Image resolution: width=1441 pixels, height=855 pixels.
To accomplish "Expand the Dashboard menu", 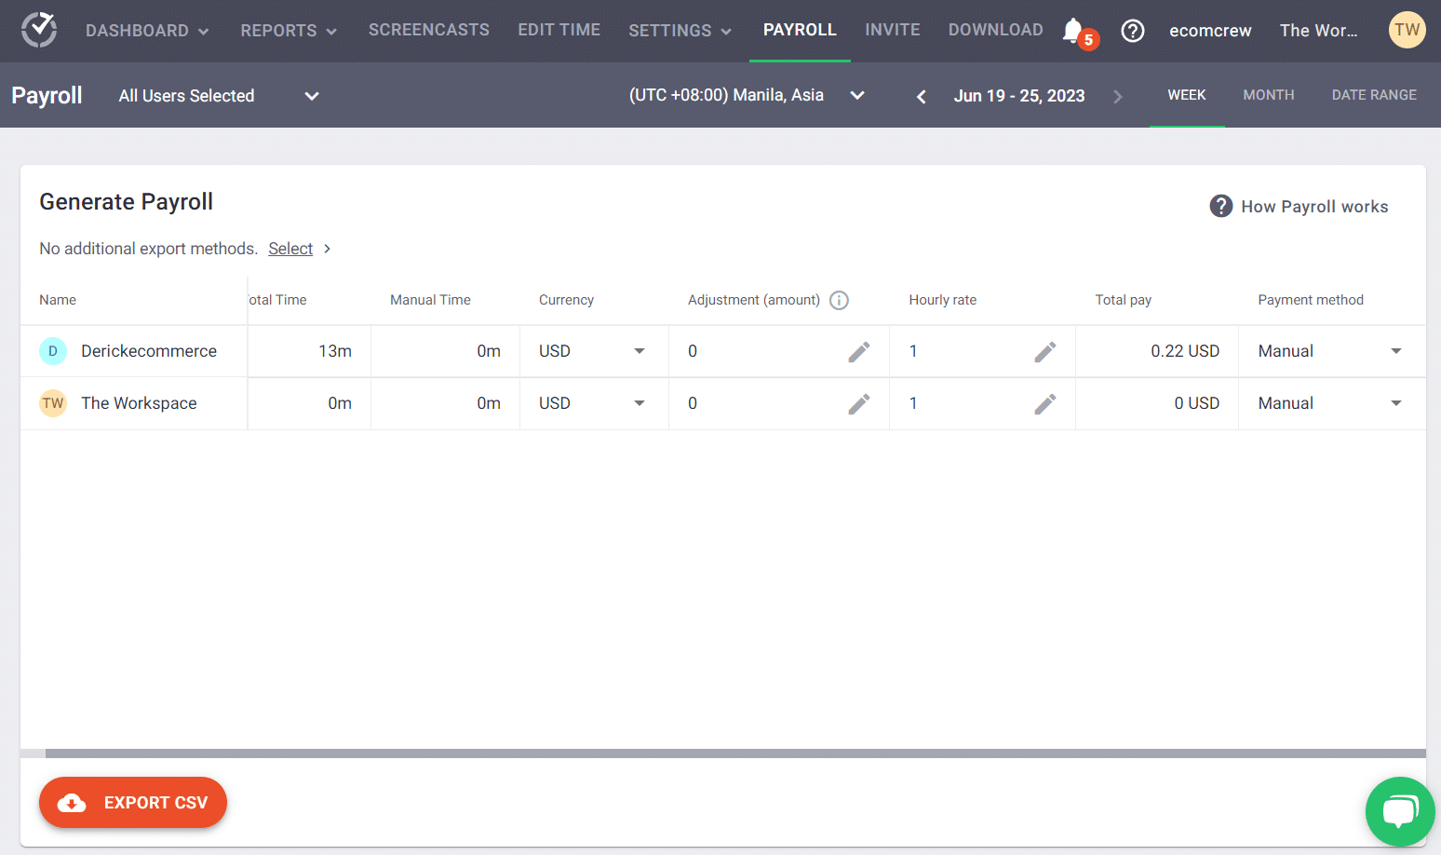I will 147,31.
